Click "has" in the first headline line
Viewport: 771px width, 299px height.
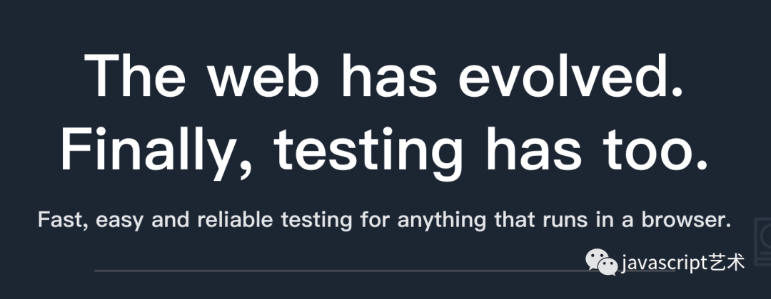coord(389,76)
